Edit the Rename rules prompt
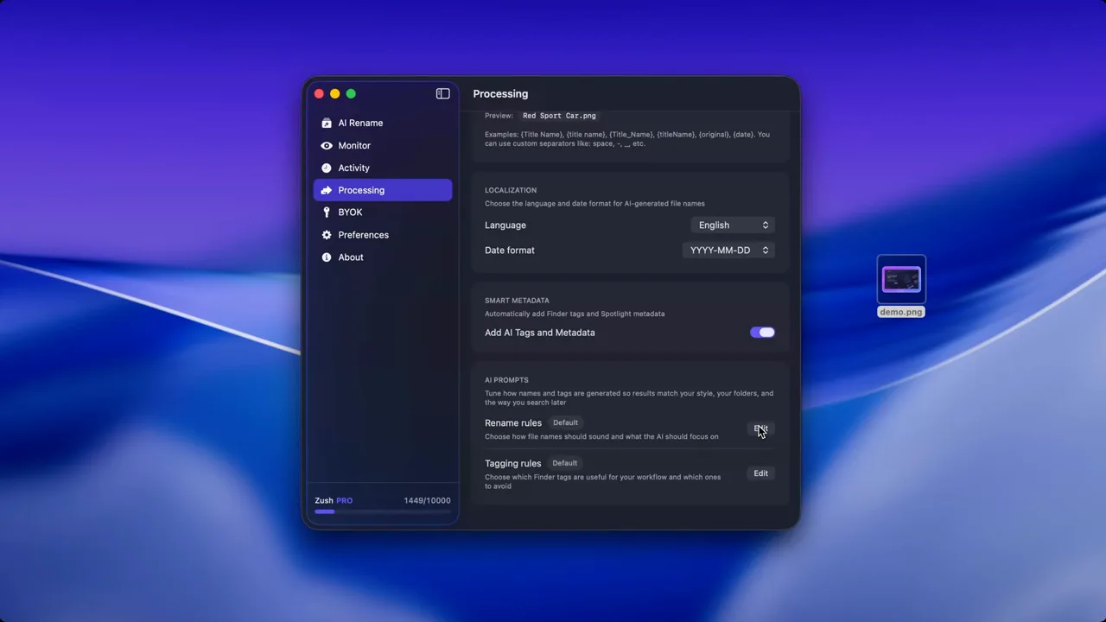 [760, 428]
